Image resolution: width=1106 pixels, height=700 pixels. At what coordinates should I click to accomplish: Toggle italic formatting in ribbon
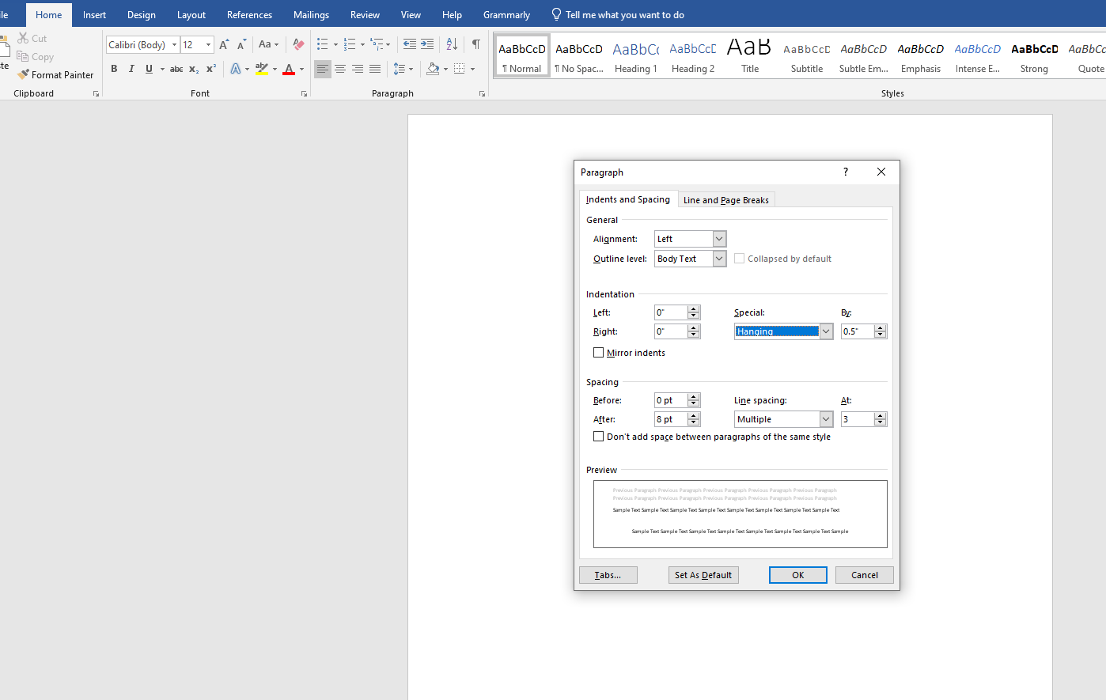pos(131,69)
